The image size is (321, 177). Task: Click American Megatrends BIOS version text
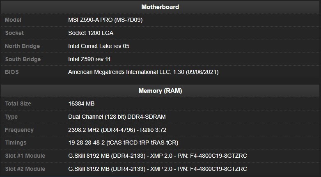pos(143,72)
